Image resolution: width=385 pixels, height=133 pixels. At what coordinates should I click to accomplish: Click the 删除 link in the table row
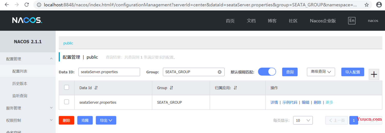point(317,102)
